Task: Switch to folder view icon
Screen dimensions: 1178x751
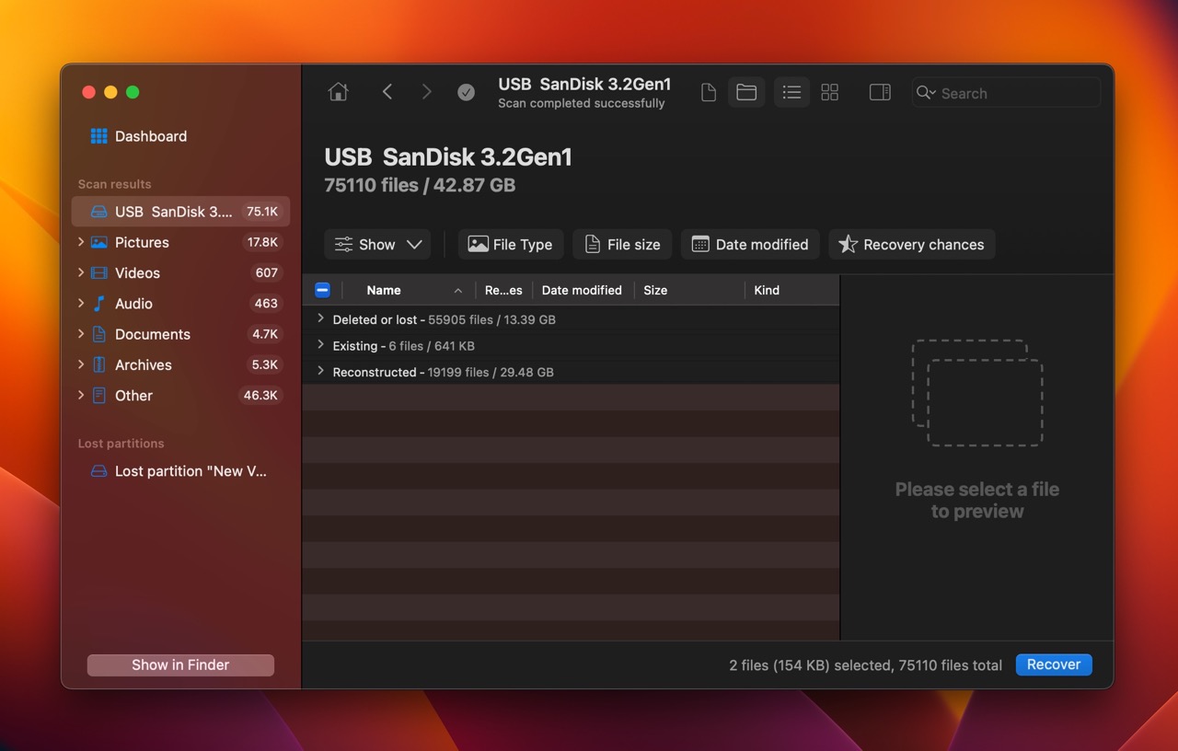Action: tap(746, 92)
